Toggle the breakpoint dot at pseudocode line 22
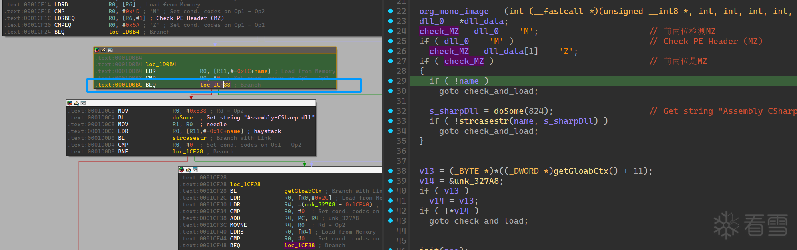Image resolution: width=797 pixels, height=250 pixels. click(390, 11)
